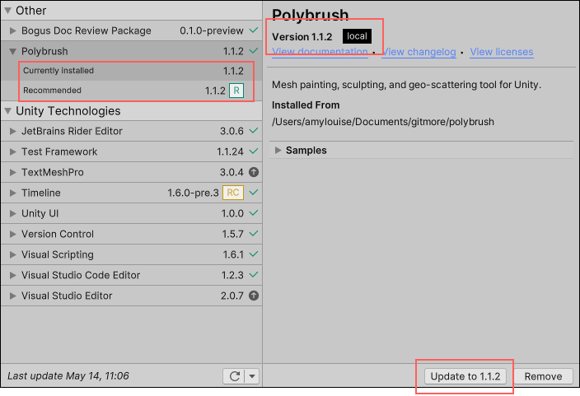Viewport: 580px width, 396px height.
Task: Click the refresh package list icon
Action: 235,376
